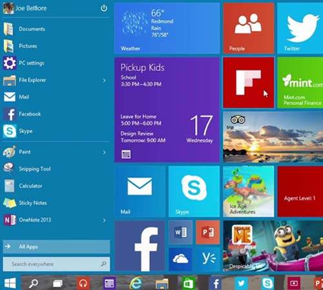
Task: Open the Calendar tile showing Pickup Kids
Action: click(x=167, y=109)
